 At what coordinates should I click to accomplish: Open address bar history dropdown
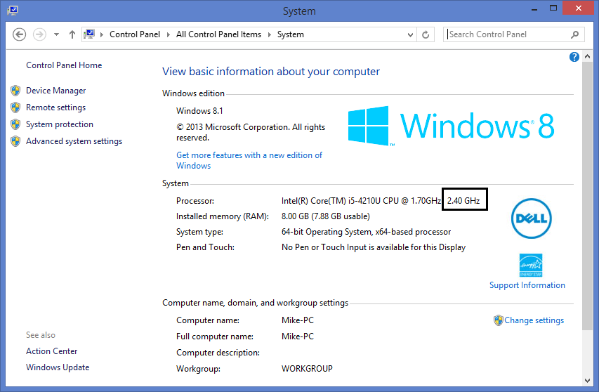pyautogui.click(x=410, y=34)
